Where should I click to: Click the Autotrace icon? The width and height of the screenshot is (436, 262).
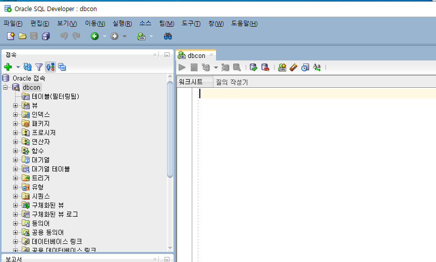point(225,67)
